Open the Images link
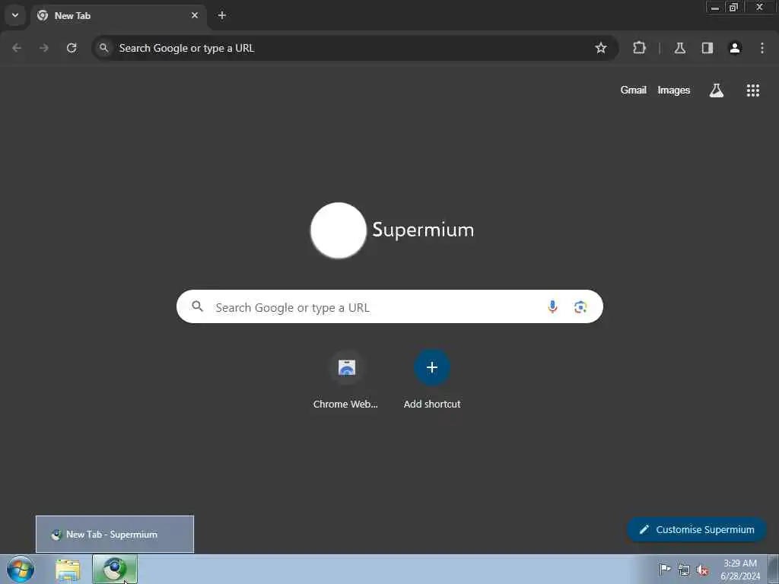Image resolution: width=779 pixels, height=584 pixels. point(674,90)
